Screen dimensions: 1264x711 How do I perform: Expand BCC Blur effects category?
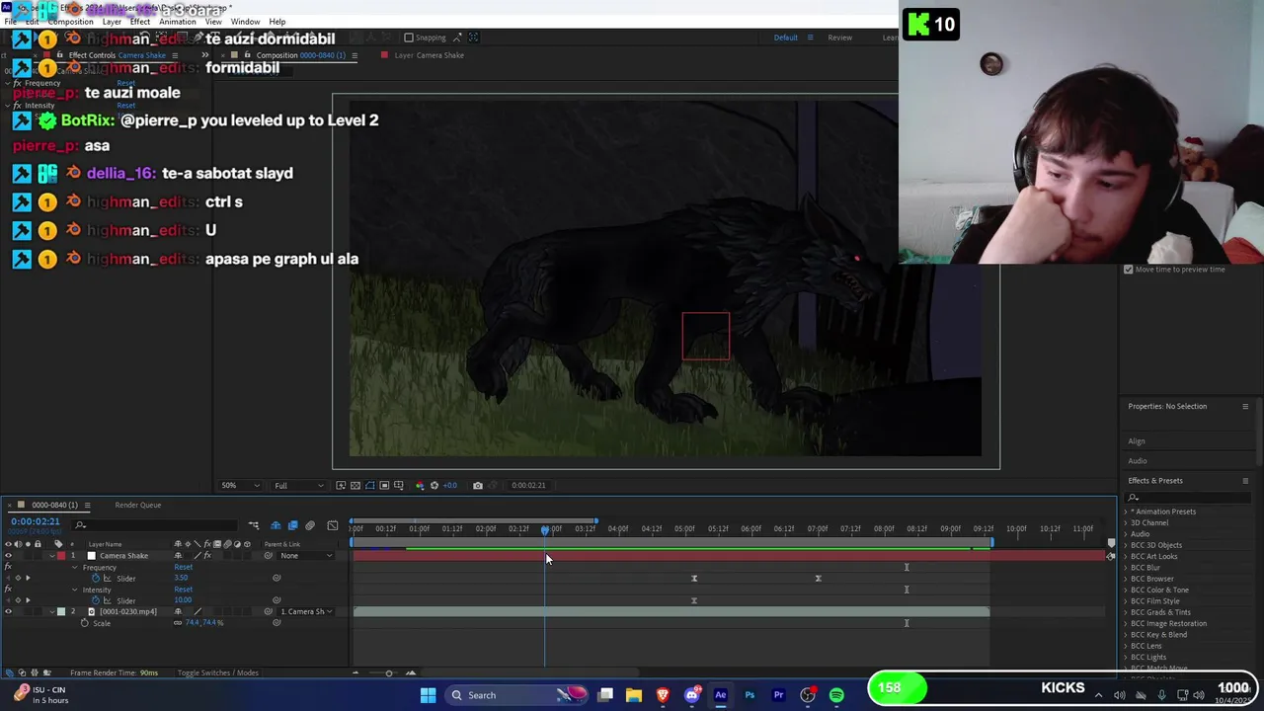(1126, 568)
